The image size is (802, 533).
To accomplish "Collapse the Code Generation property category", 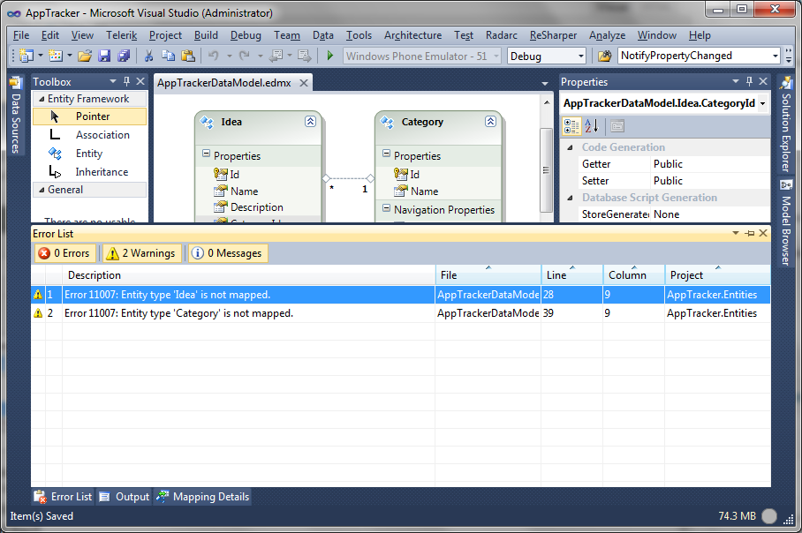I will (570, 147).
